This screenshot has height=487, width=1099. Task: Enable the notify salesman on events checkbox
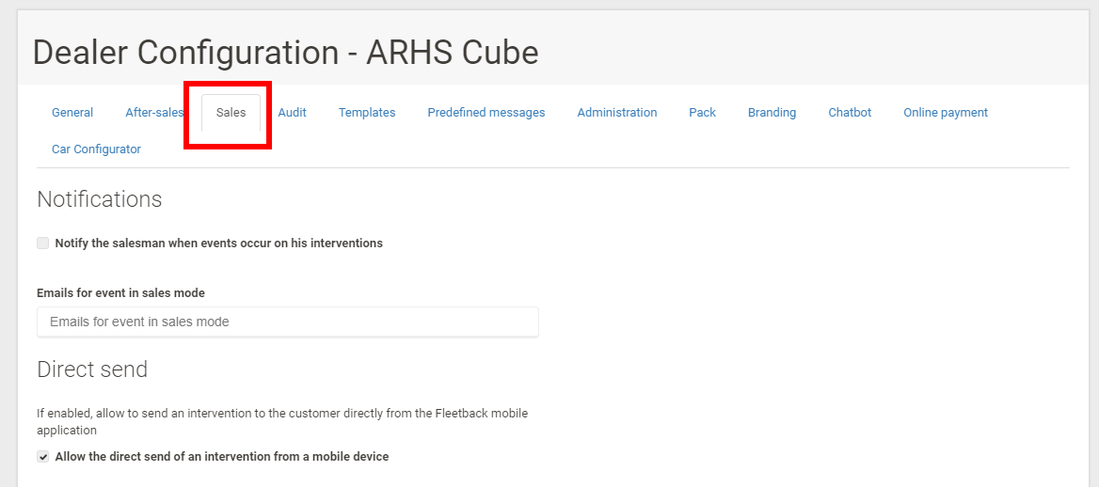click(43, 243)
